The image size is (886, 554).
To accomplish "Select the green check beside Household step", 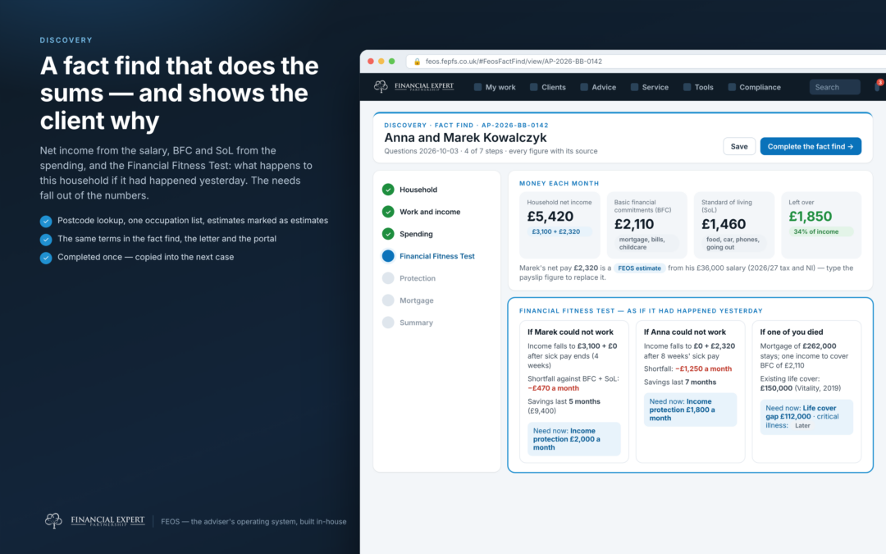I will 387,190.
